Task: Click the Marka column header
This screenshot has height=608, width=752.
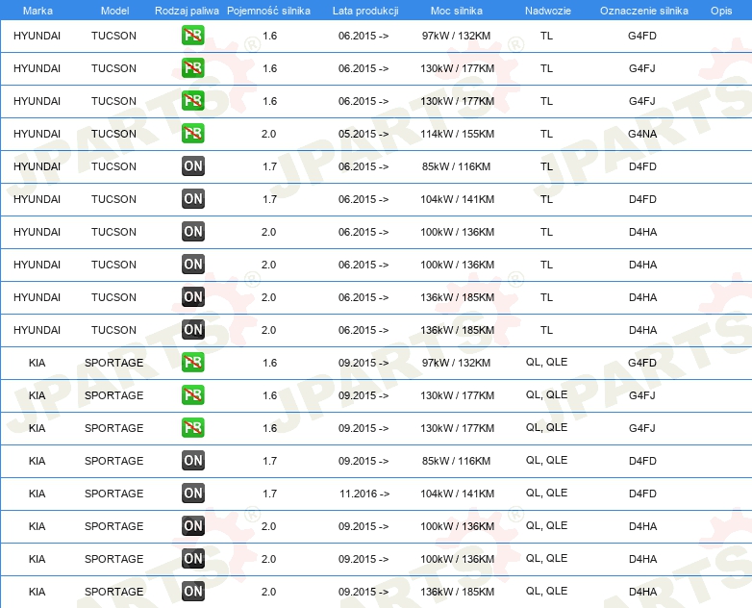Action: click(38, 10)
